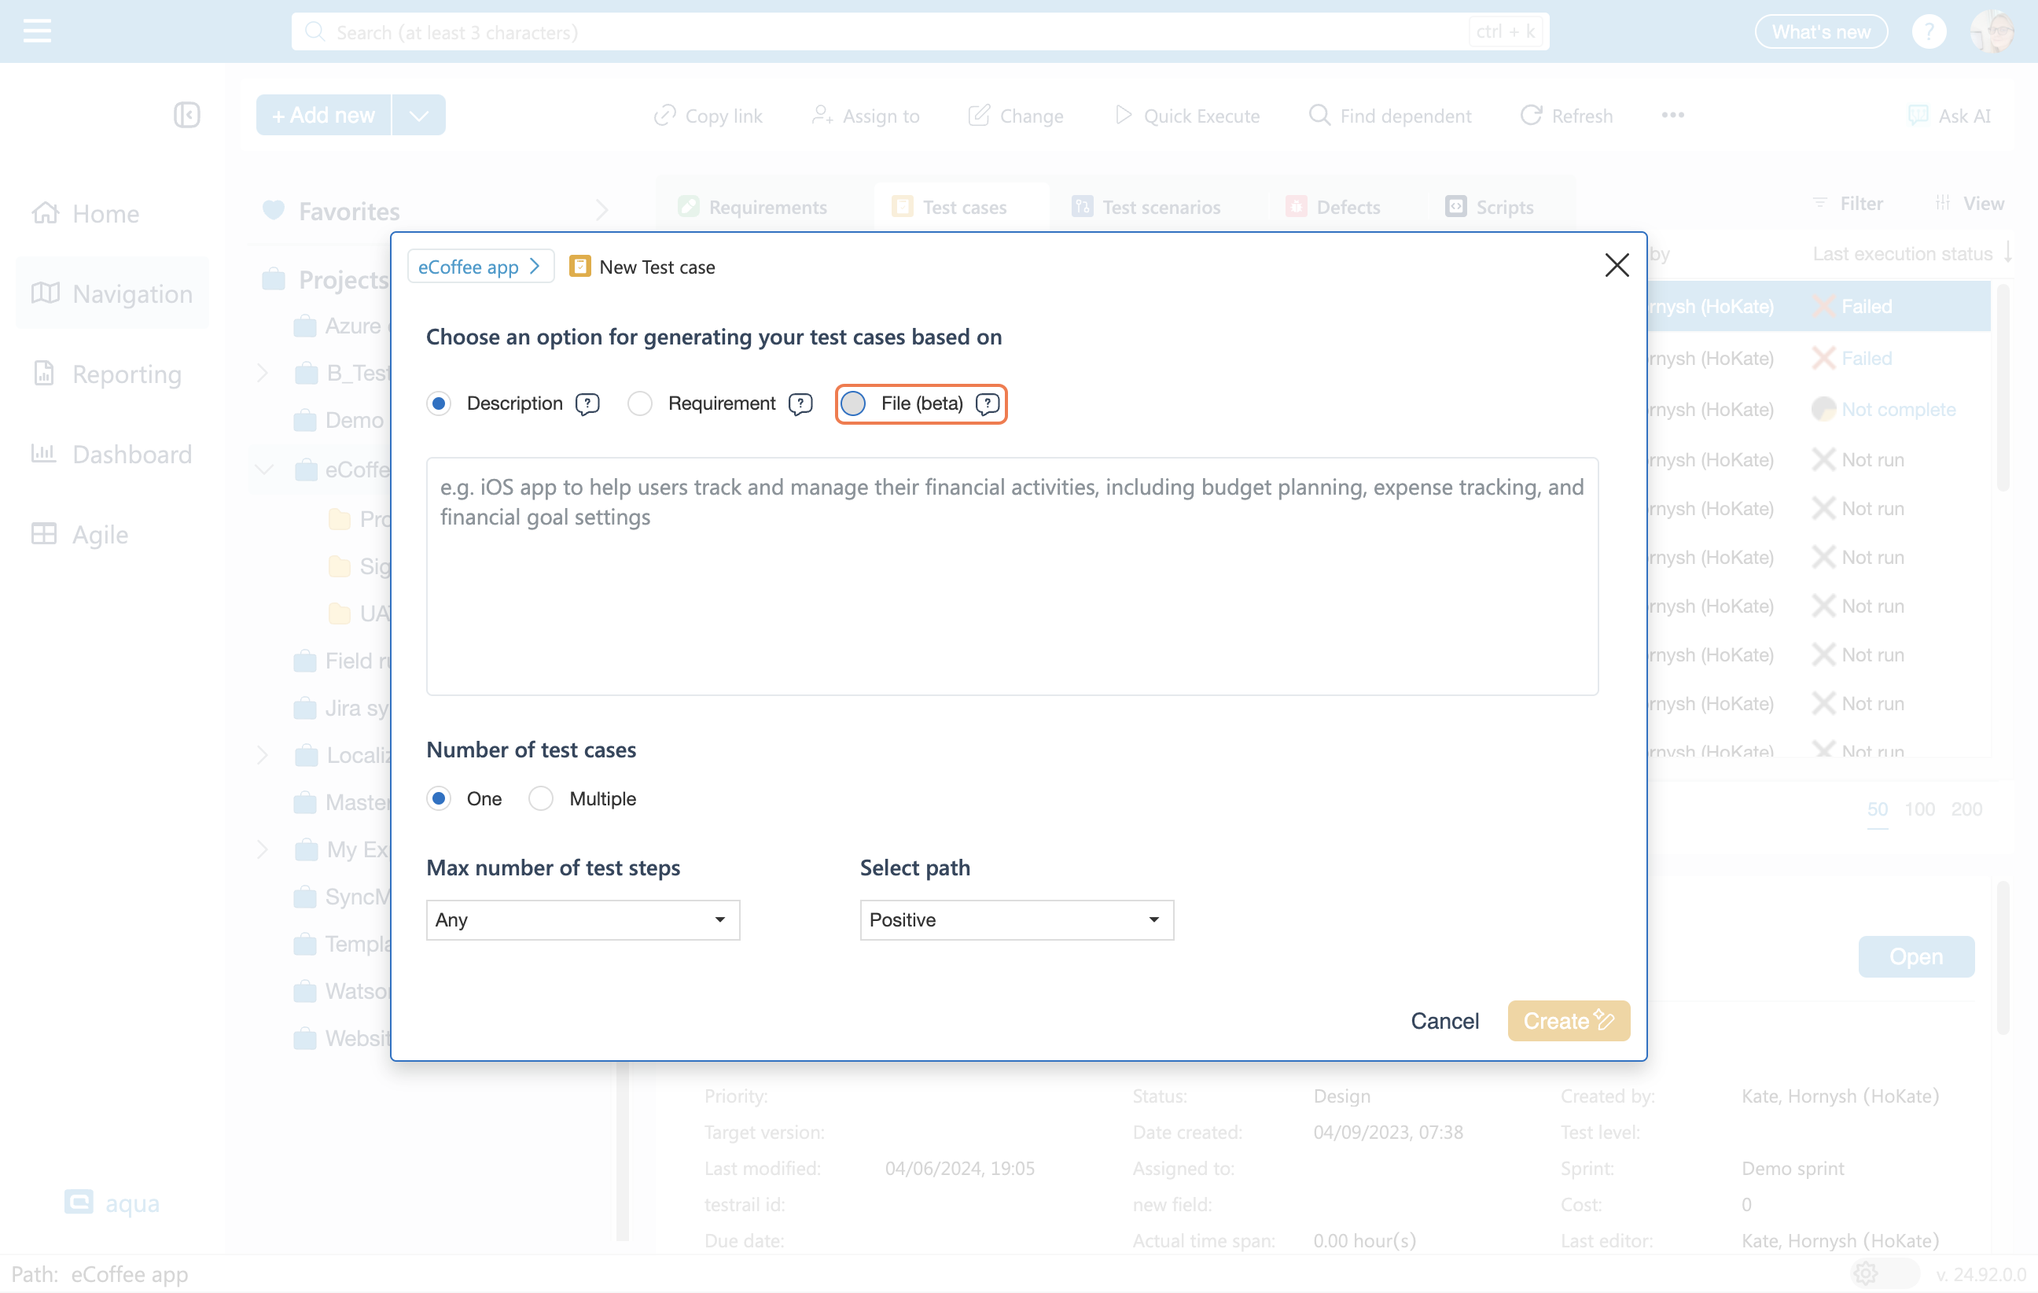Screen dimensions: 2038x1293
Task: Open the Select path Positive dropdown
Action: point(1016,919)
